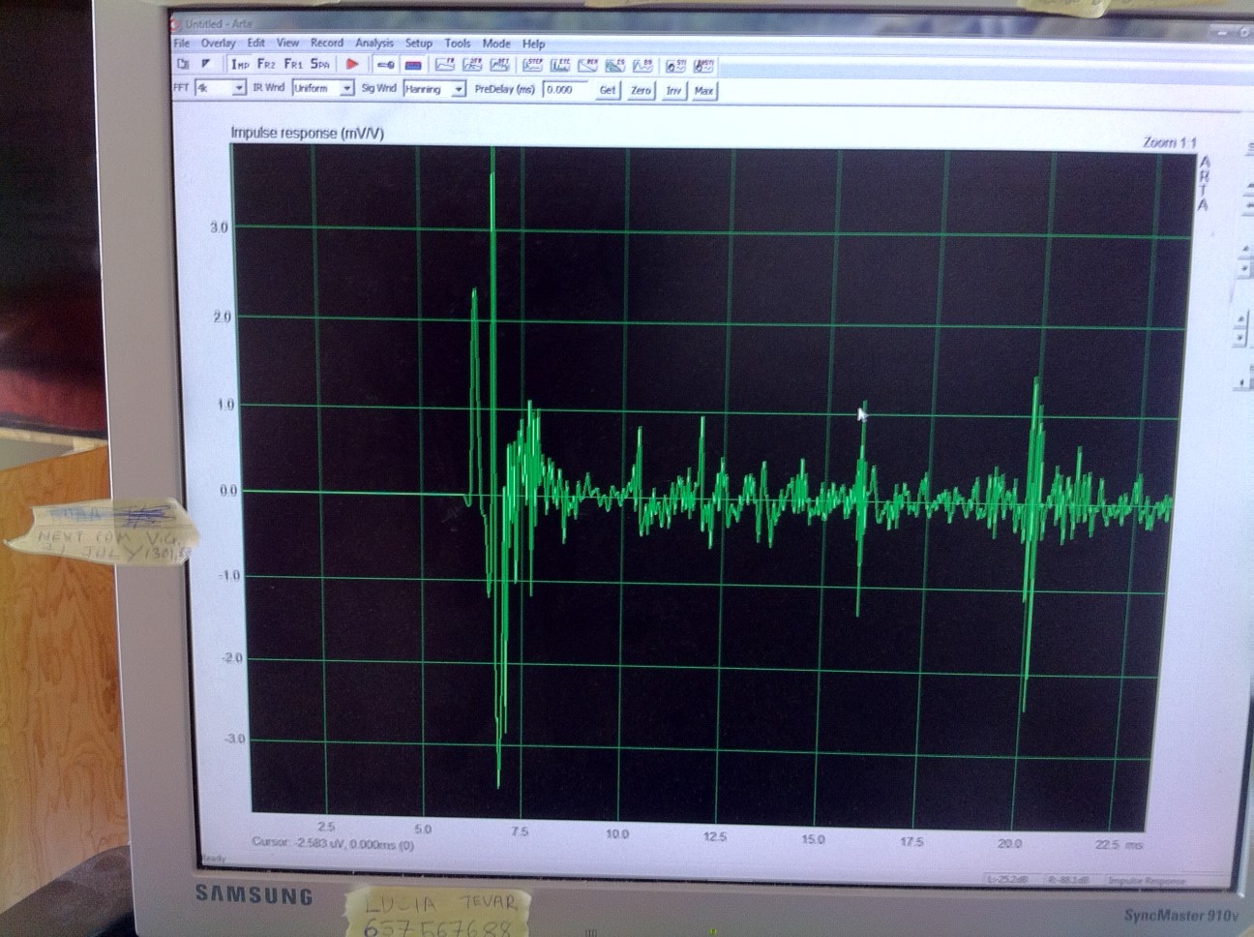Image resolution: width=1254 pixels, height=937 pixels.
Task: Click the Zoom 1:1 label
Action: tap(1169, 142)
